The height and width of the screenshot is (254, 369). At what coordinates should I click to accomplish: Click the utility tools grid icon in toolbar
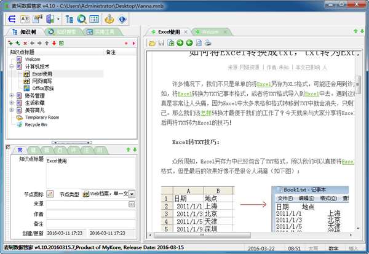(94, 19)
